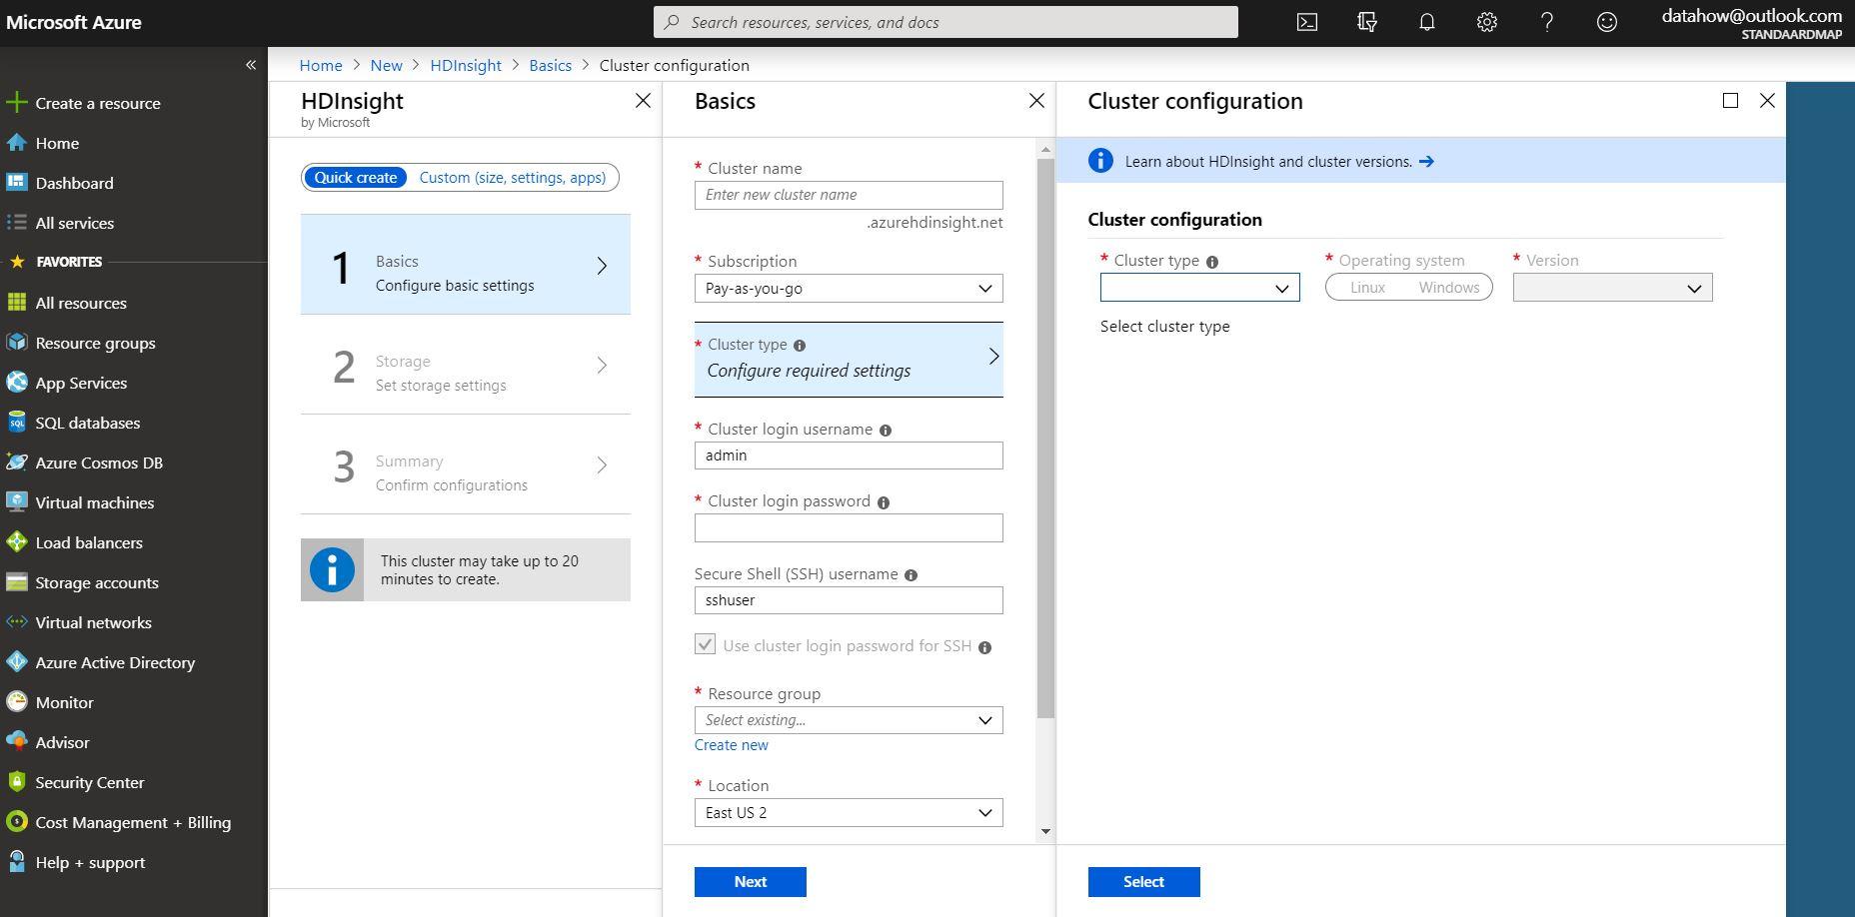Open step 2 Storage
This screenshot has width=1855, height=917.
click(x=466, y=366)
